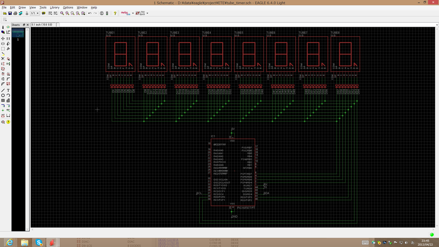The image size is (439, 247).
Task: Click the TUBE1 IV-9 display symbol
Action: coord(120,54)
